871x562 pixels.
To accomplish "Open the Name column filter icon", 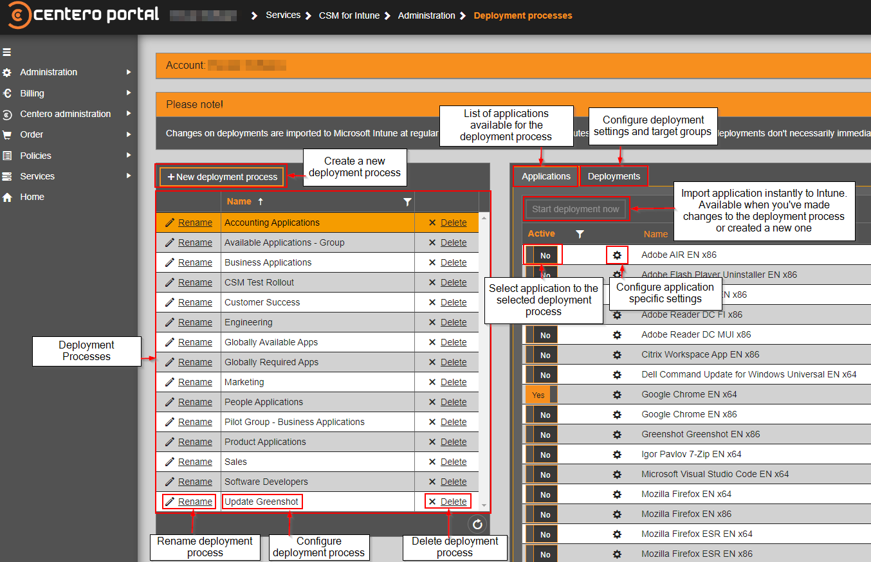I will (407, 202).
